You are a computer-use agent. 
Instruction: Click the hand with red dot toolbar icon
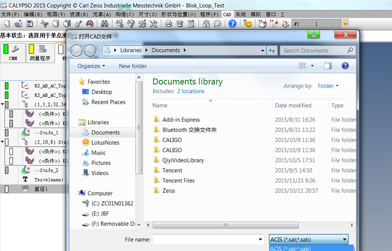263,24
